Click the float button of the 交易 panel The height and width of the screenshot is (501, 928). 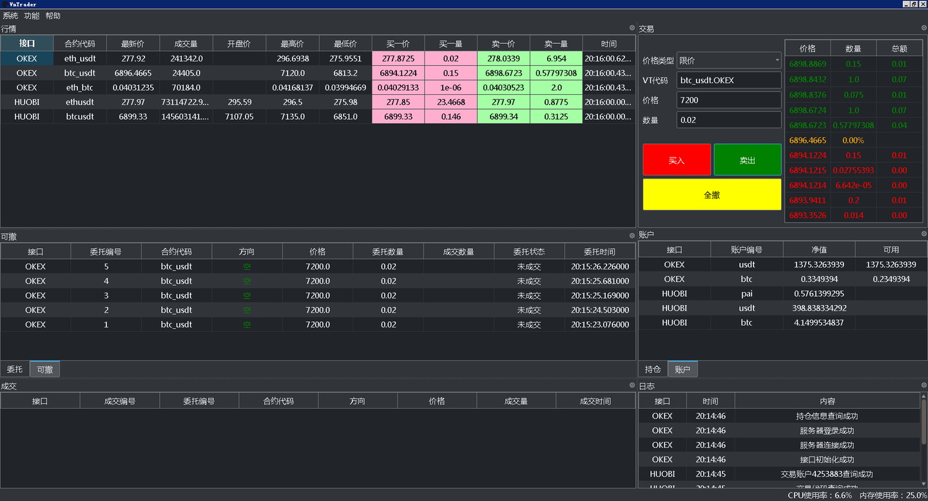point(923,28)
